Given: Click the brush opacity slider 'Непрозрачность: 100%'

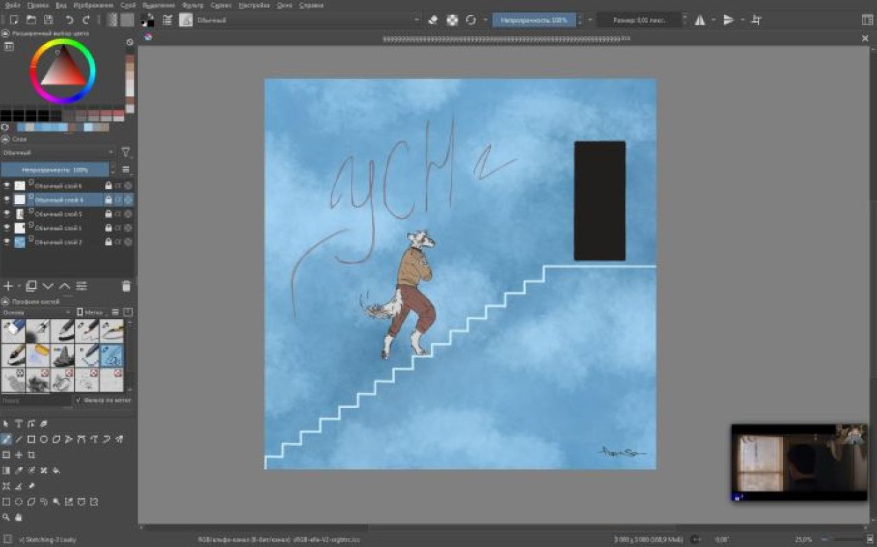Looking at the screenshot, I should tap(534, 20).
